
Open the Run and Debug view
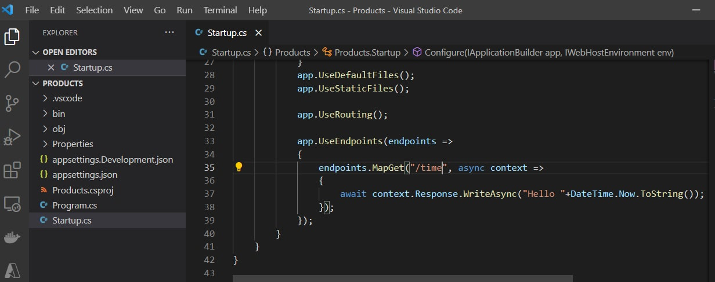tap(12, 137)
